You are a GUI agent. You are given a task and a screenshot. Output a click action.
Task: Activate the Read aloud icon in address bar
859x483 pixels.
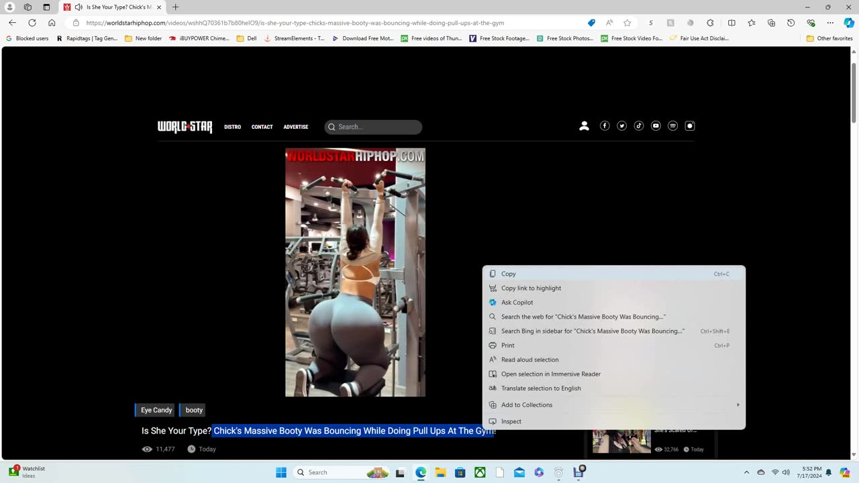[609, 23]
